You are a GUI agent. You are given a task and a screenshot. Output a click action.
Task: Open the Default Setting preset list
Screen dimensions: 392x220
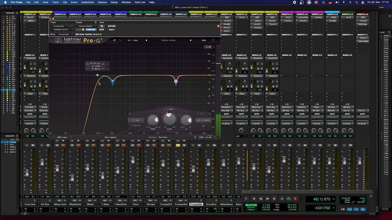[168, 40]
